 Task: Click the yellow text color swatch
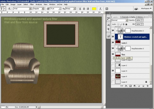(x=94, y=9)
